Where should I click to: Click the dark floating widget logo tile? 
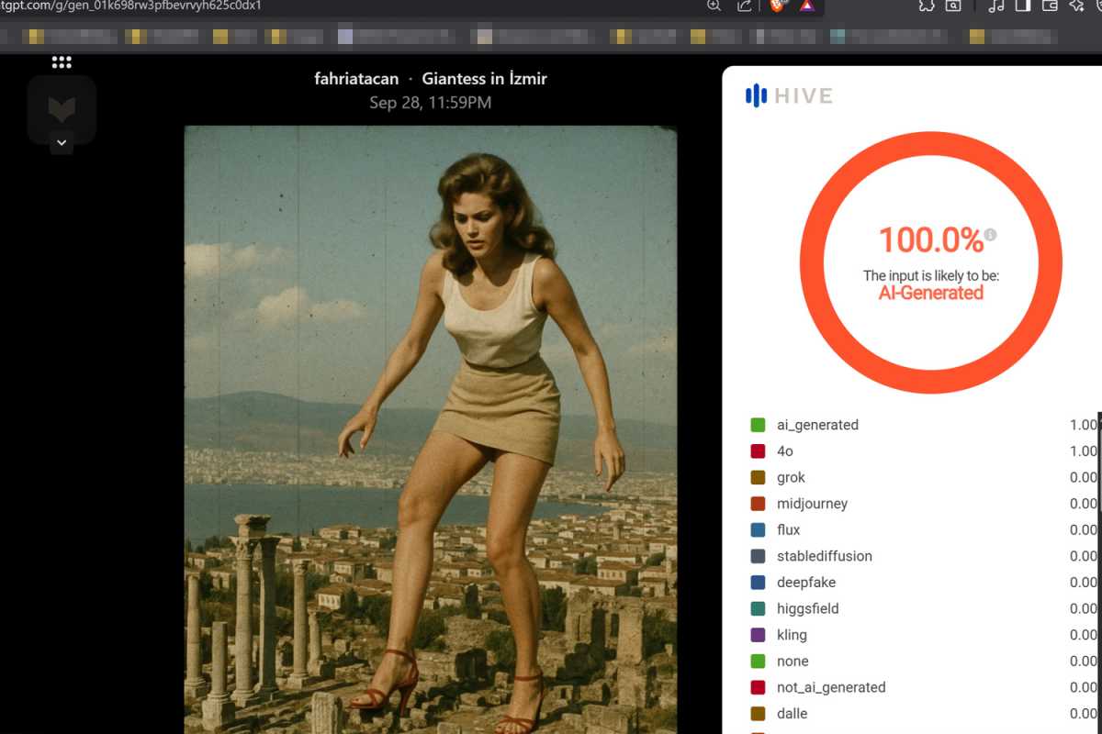tap(62, 110)
